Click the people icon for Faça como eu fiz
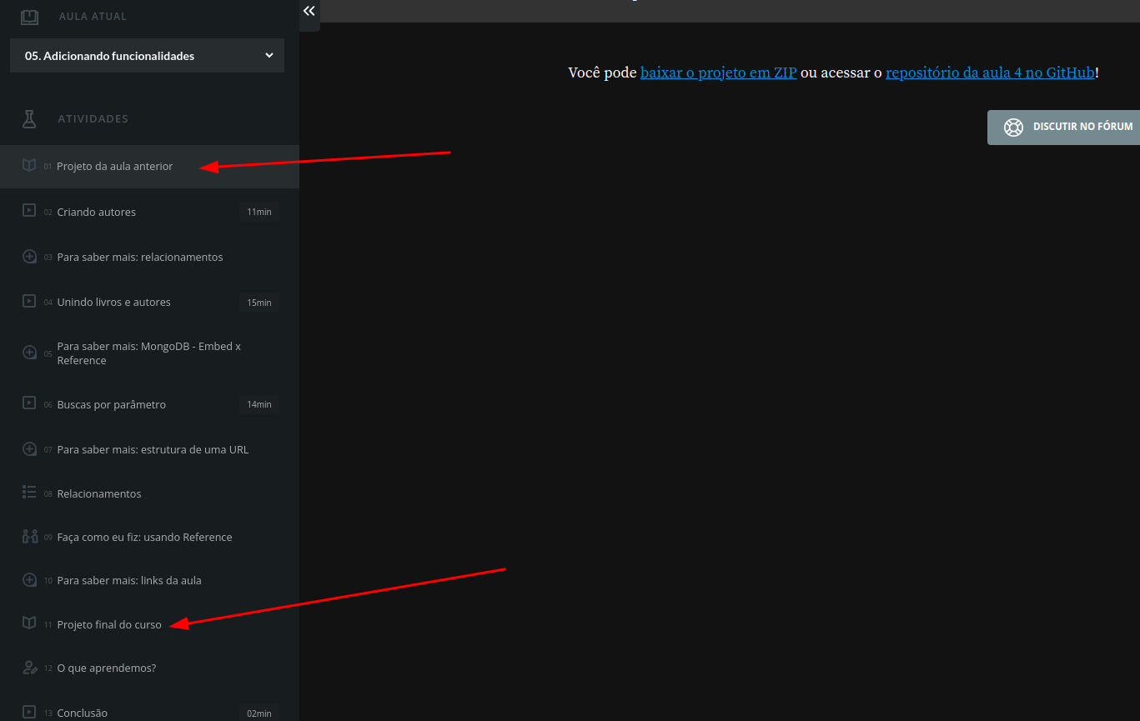 (x=29, y=537)
